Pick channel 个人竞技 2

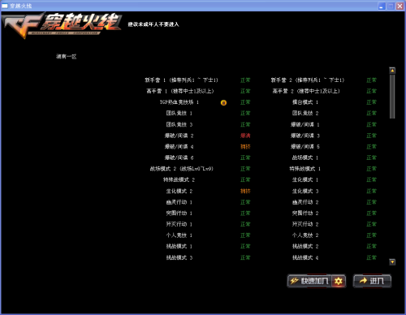point(305,235)
